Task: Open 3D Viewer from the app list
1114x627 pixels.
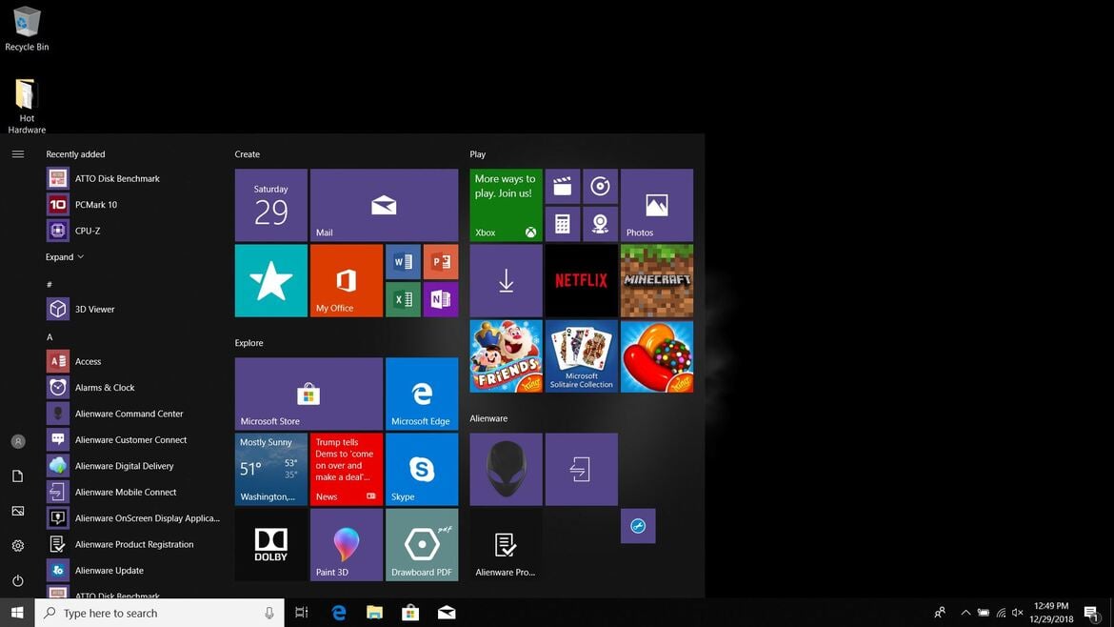Action: [133, 310]
